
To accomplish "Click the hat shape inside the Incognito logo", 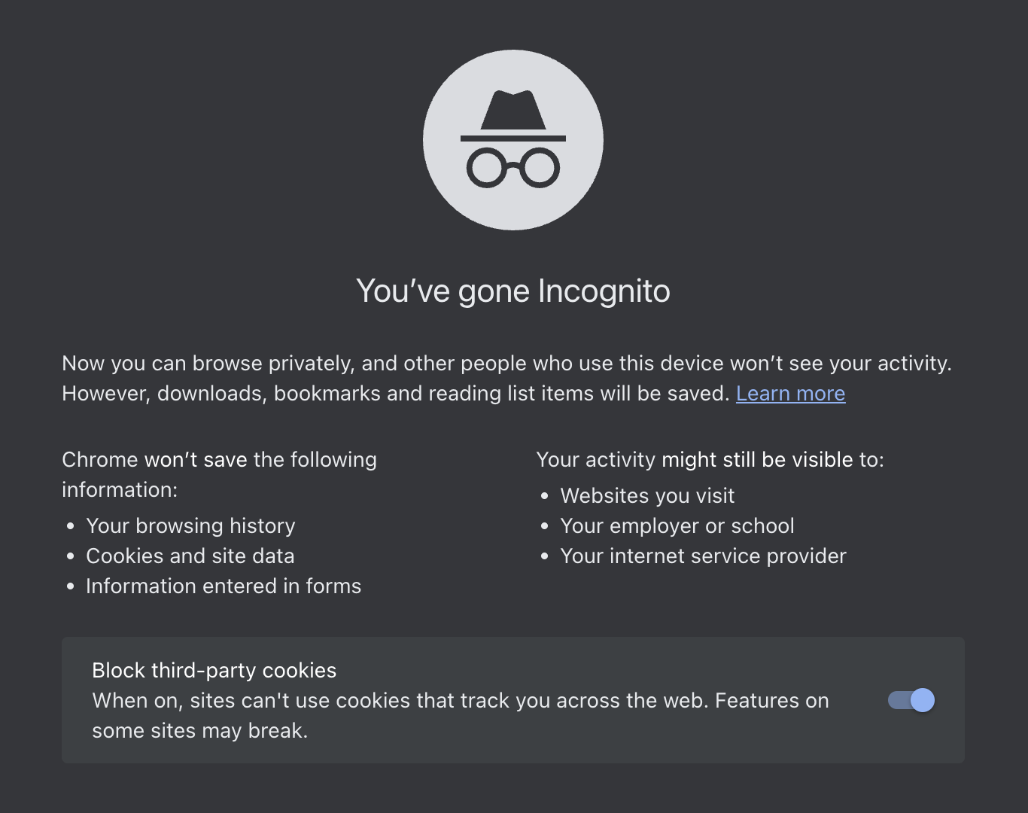I will point(513,111).
